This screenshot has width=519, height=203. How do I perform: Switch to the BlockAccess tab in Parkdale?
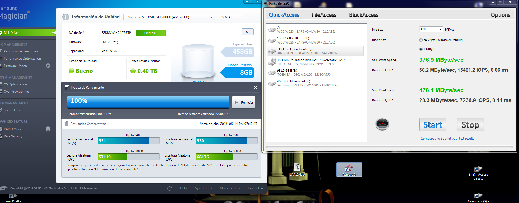364,15
